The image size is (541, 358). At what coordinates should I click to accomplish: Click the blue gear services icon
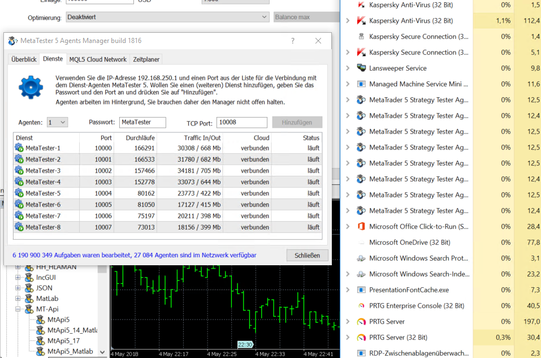pyautogui.click(x=31, y=87)
